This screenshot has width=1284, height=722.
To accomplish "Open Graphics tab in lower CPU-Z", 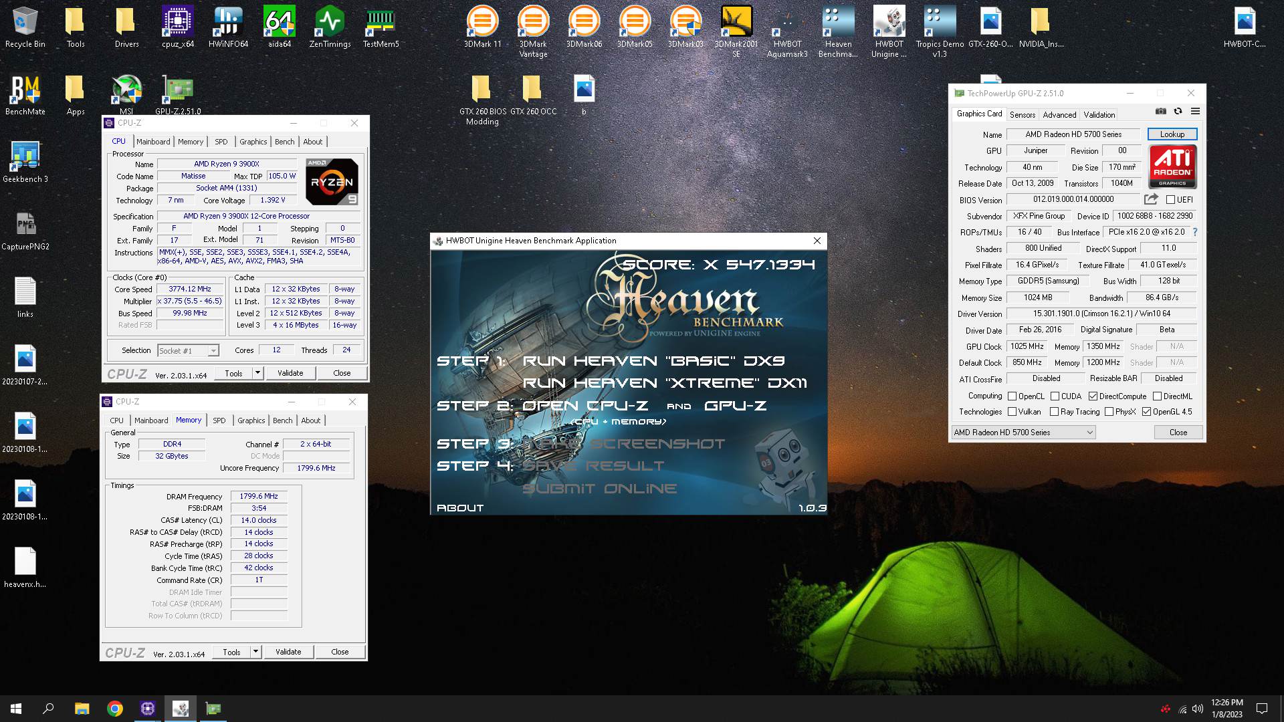I will 251,420.
